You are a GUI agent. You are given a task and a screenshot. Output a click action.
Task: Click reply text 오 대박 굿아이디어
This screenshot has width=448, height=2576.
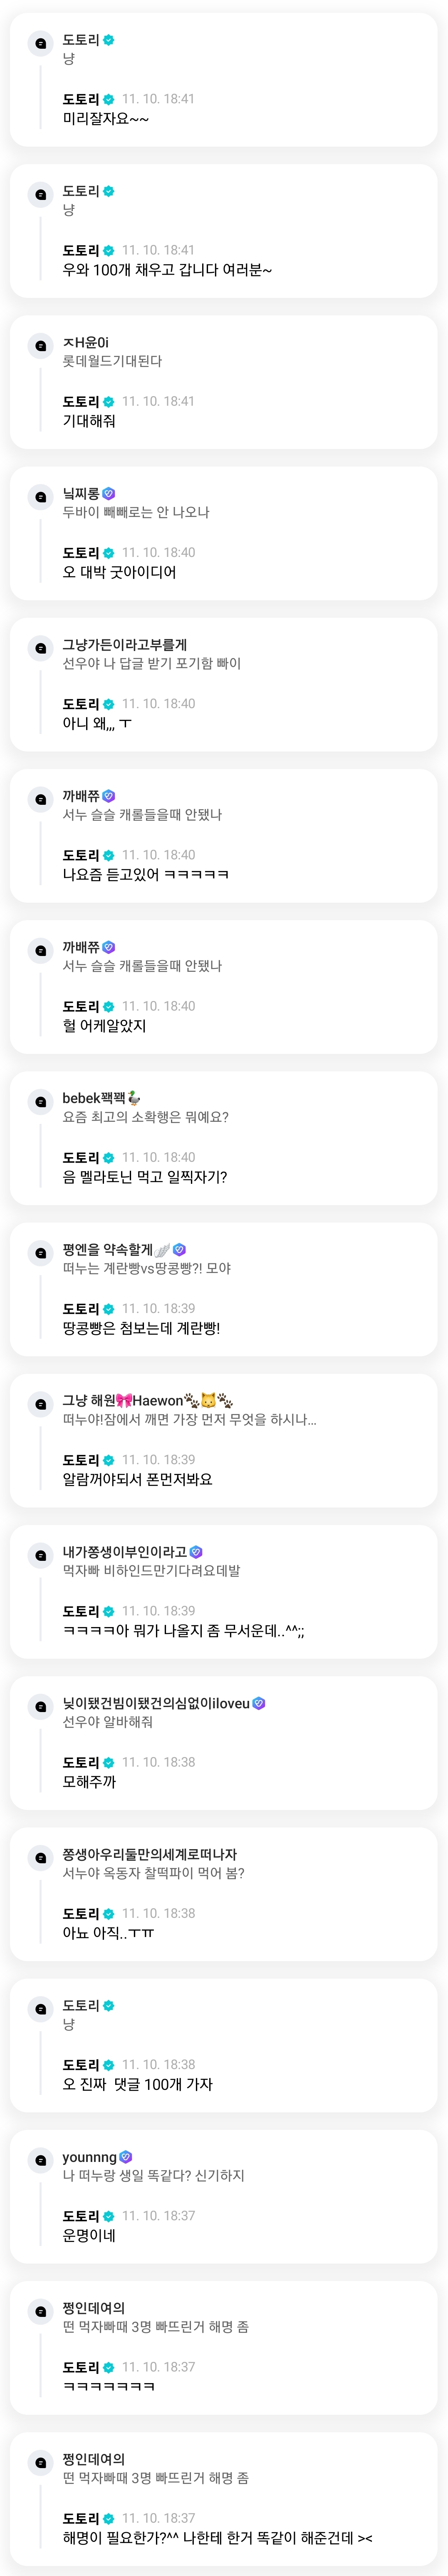point(119,572)
